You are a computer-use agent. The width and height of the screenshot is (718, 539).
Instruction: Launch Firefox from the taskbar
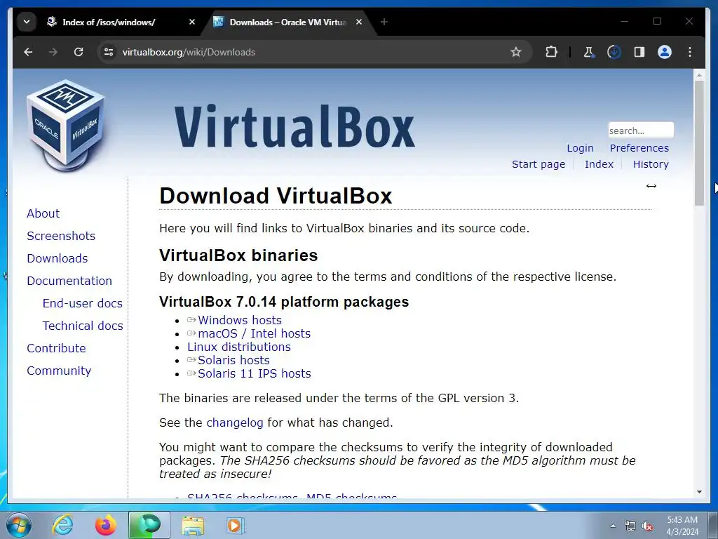pos(105,525)
